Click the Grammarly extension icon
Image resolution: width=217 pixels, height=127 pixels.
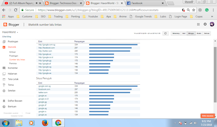(x=207, y=10)
